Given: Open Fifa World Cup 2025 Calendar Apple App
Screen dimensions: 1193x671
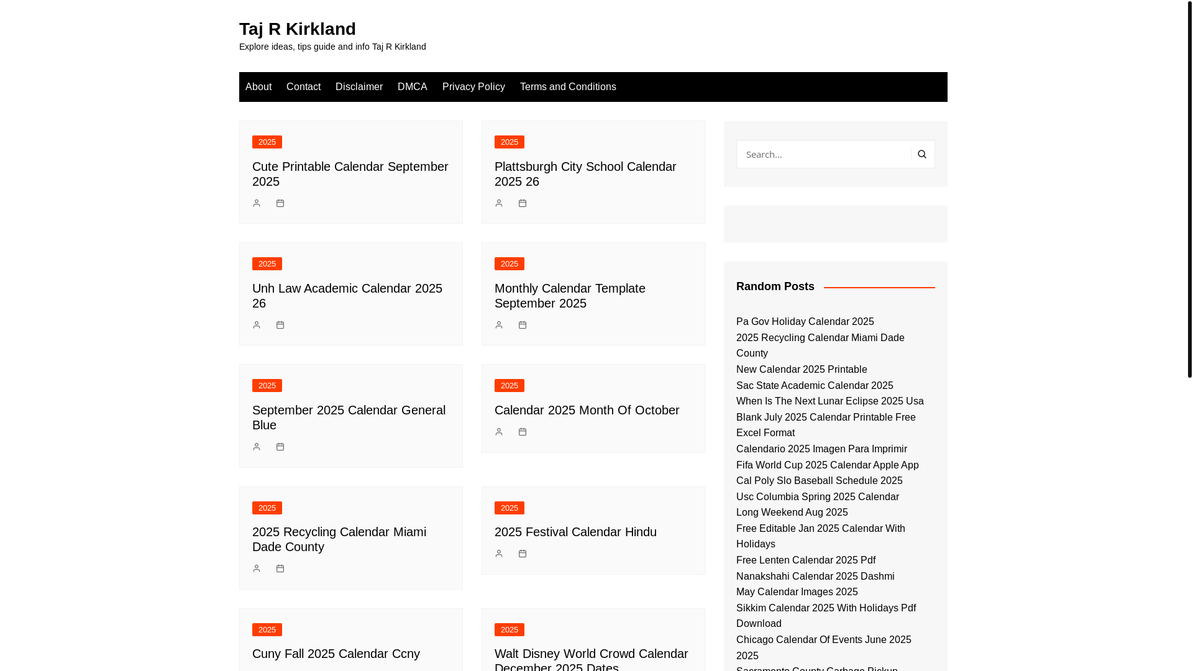Looking at the screenshot, I should click(828, 465).
